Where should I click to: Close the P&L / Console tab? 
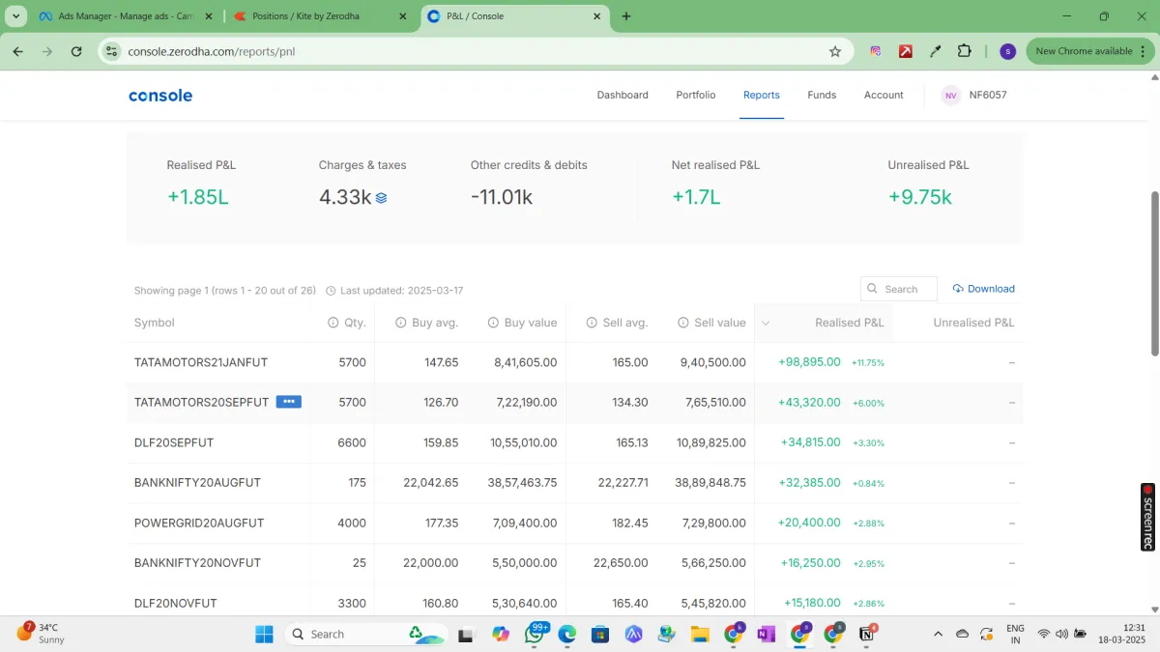point(596,16)
